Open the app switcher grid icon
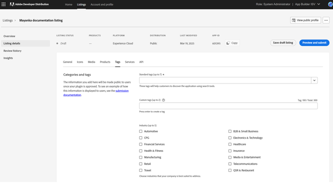 tap(4, 4)
